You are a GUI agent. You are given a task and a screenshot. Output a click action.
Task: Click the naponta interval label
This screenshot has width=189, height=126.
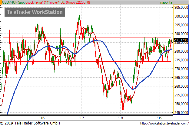click(x=166, y=2)
